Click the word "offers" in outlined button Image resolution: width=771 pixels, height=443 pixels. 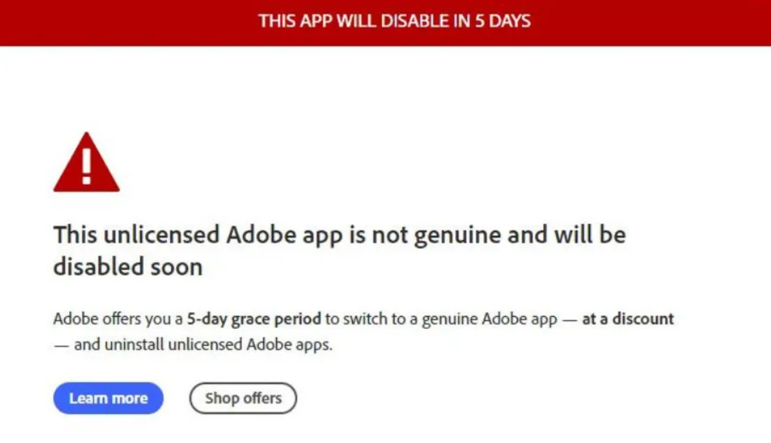262,398
